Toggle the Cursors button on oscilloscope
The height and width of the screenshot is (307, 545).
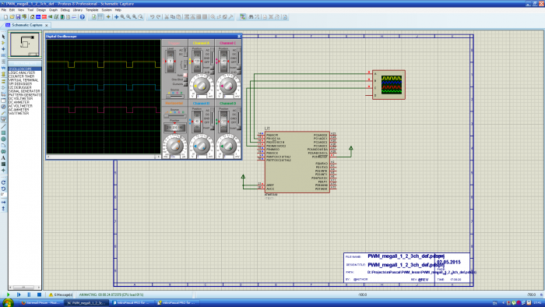pos(185,84)
